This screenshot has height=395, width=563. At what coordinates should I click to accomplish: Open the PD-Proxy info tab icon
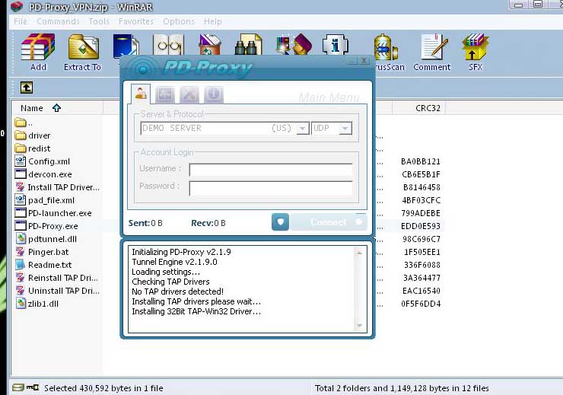coord(214,94)
